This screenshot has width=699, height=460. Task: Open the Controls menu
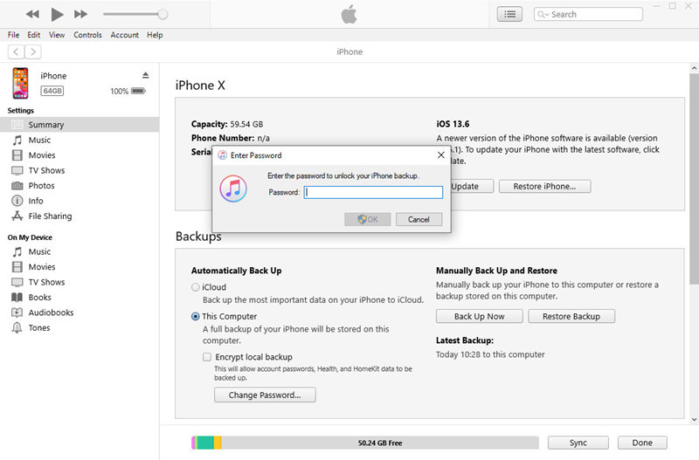(x=87, y=35)
